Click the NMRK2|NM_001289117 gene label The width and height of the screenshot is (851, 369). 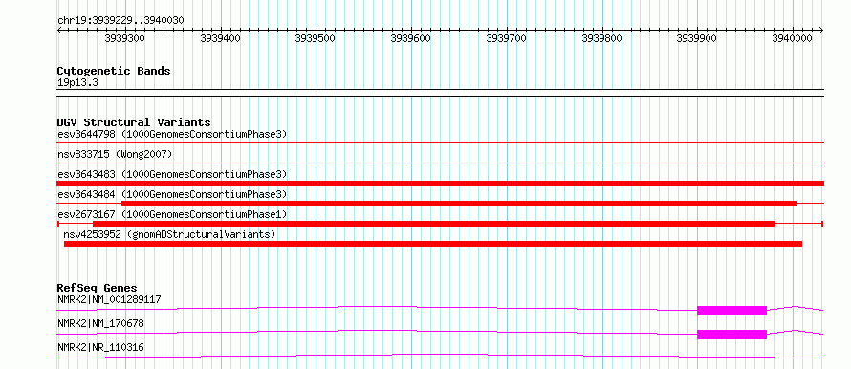click(x=109, y=299)
